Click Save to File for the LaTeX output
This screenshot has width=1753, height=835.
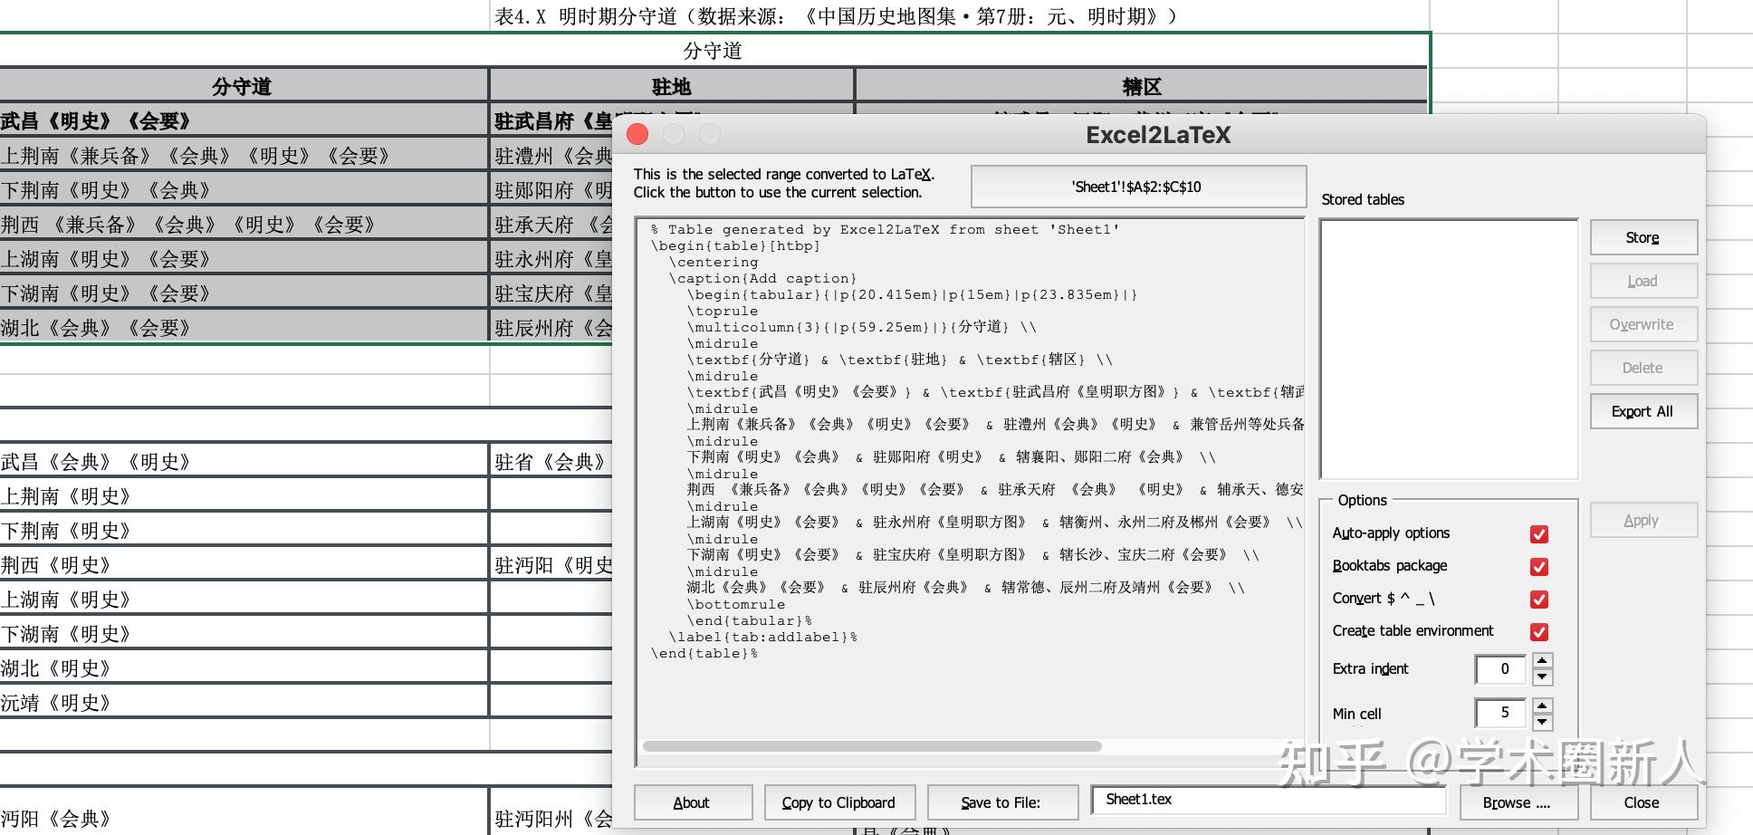tap(1001, 802)
